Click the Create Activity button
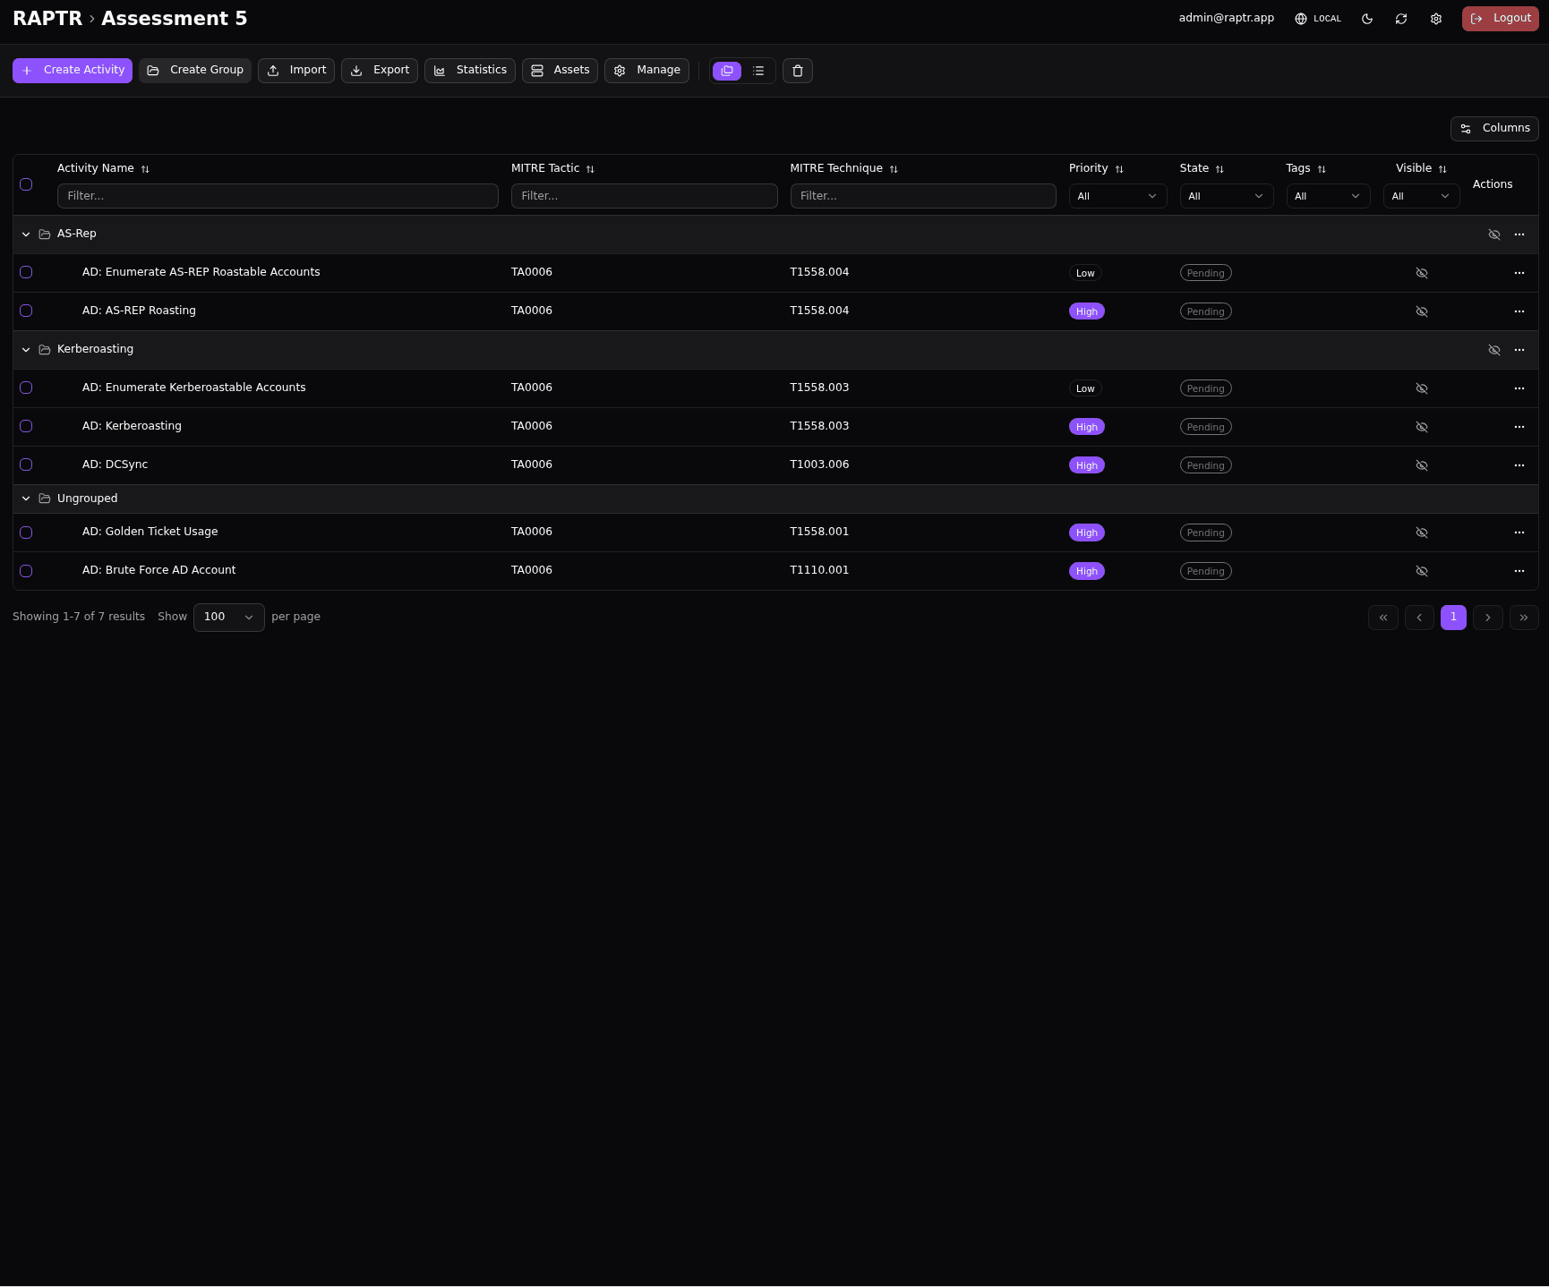This screenshot has height=1287, width=1549. click(73, 71)
